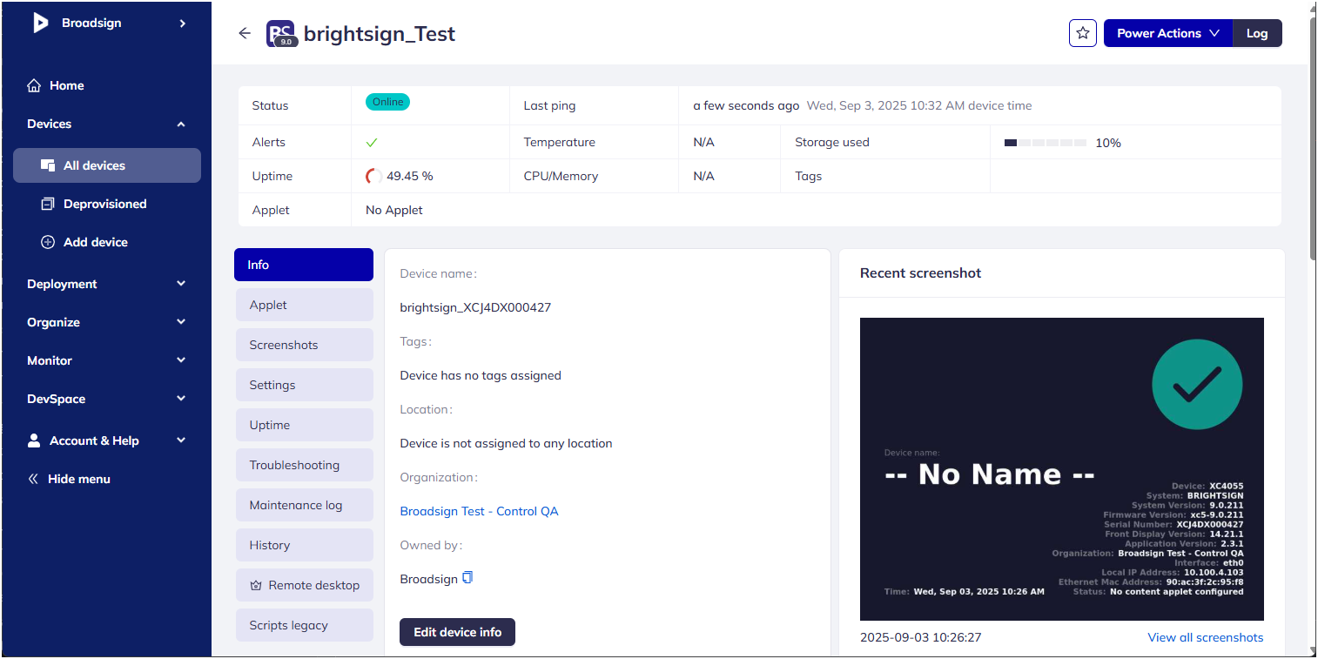Click the All devices icon

coord(48,165)
